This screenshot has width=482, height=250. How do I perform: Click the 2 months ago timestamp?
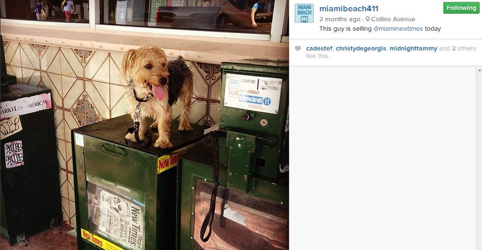(340, 19)
